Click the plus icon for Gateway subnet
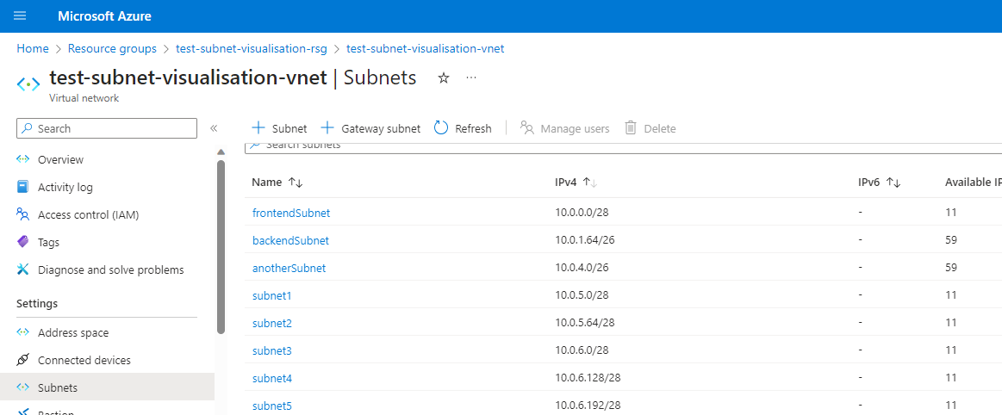 click(327, 127)
